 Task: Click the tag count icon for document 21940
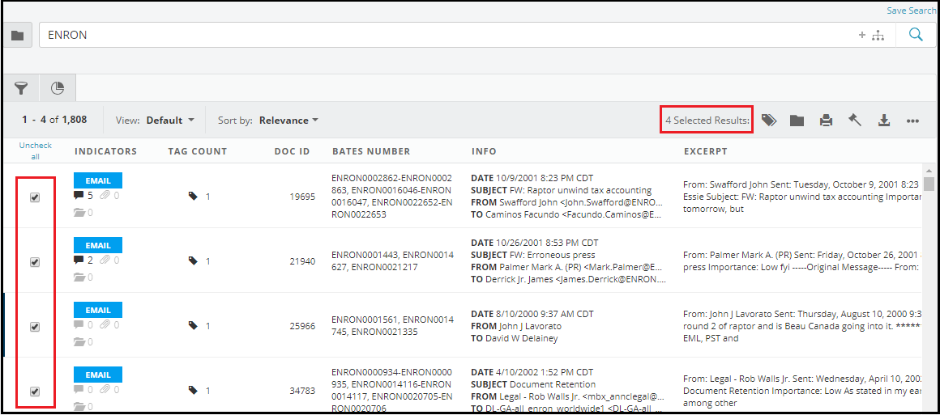[193, 260]
